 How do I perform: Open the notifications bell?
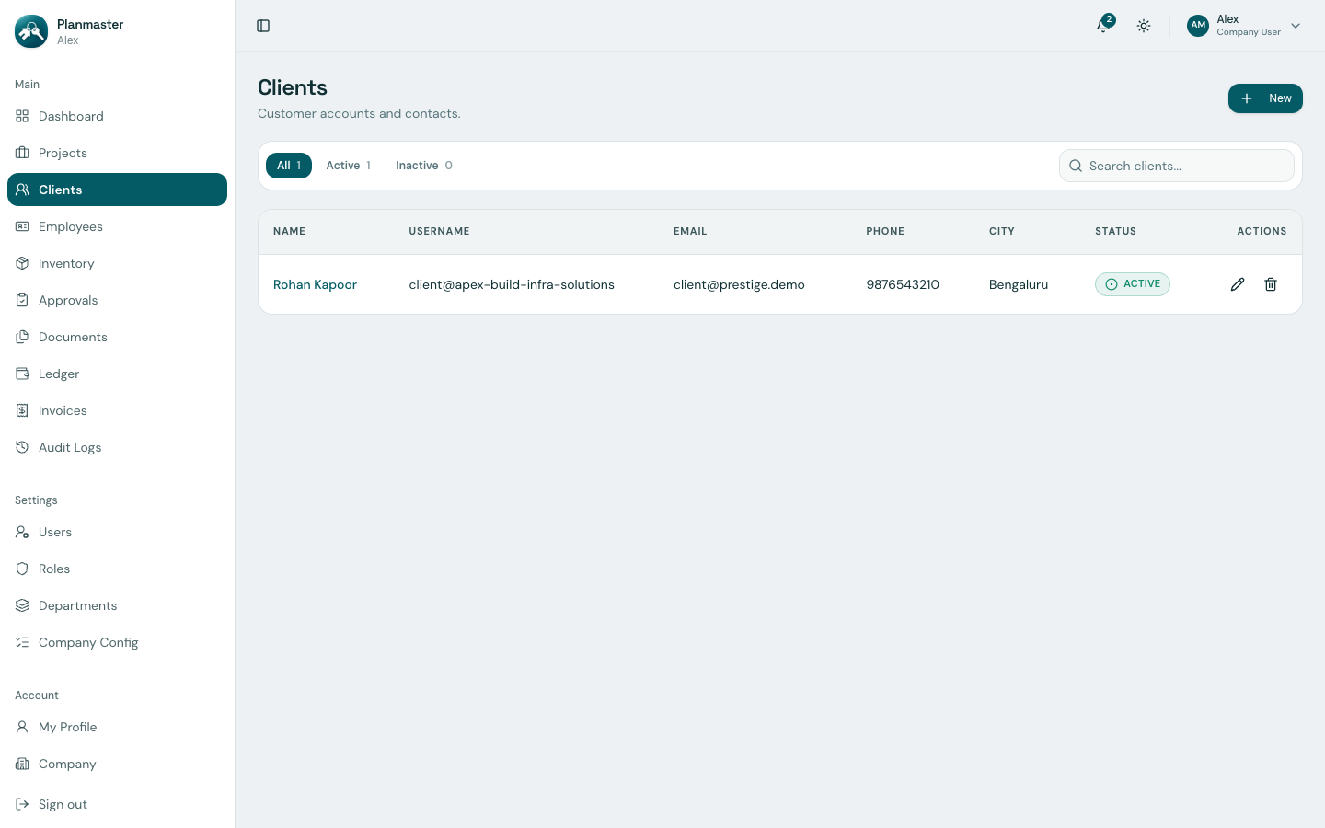coord(1103,26)
